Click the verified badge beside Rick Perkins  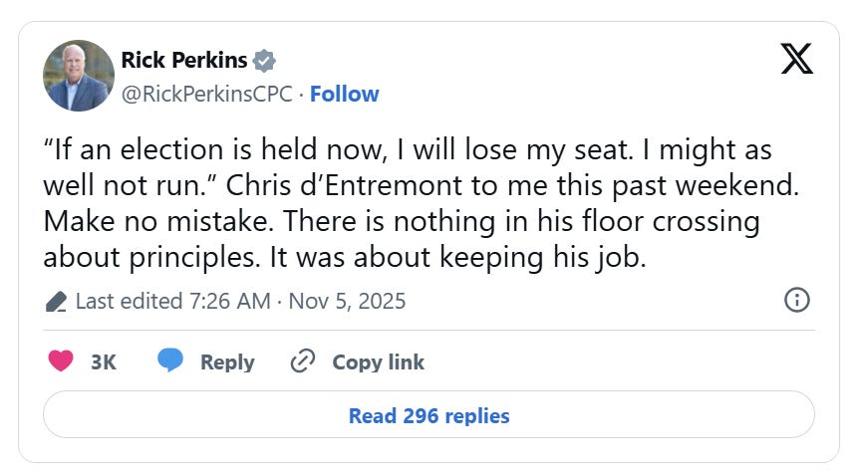click(x=264, y=60)
